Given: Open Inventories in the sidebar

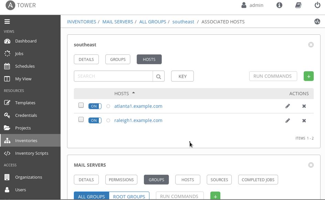Looking at the screenshot, I should pos(30,141).
